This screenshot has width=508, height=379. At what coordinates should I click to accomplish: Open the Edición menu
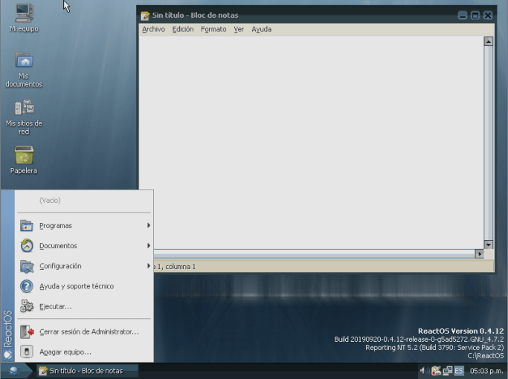(x=183, y=29)
